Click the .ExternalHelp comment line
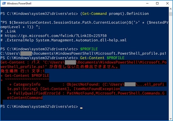The width and height of the screenshot is (173, 121). [64, 40]
